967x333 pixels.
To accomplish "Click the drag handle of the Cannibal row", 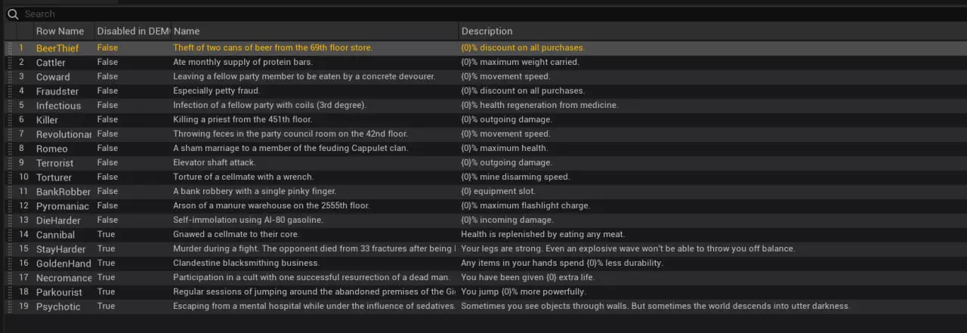I will tap(10, 235).
